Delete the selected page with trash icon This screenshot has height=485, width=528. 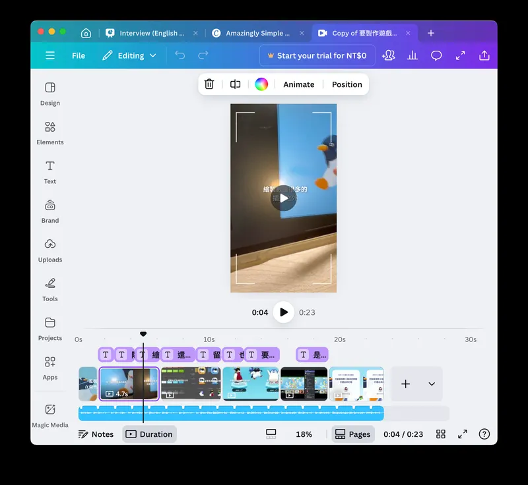tap(209, 84)
